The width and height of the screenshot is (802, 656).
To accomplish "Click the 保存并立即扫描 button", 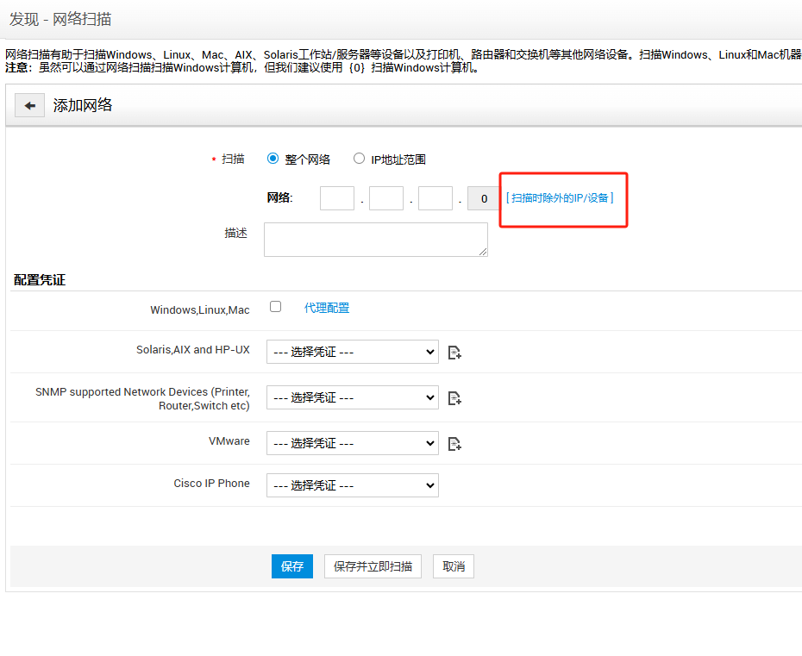I will pyautogui.click(x=373, y=566).
